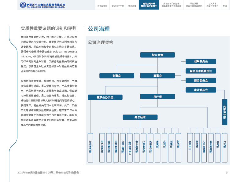Open the 责任故事 tab
Image resolution: width=247 pixels, height=182 pixels.
[x=132, y=6]
